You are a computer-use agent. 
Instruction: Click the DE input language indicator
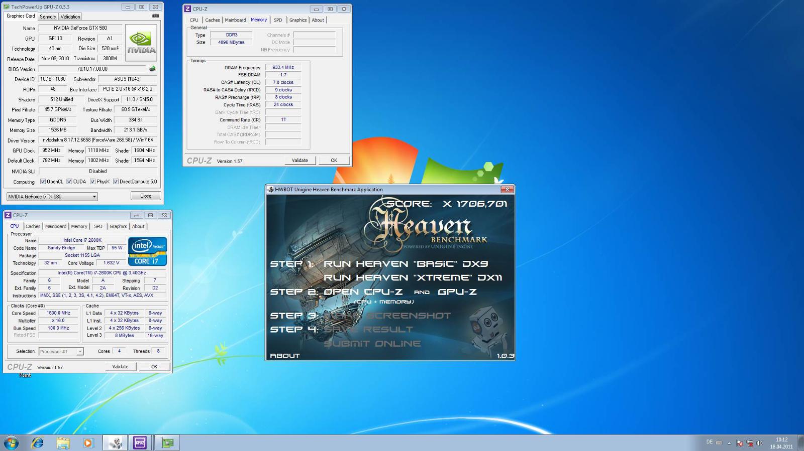click(709, 442)
